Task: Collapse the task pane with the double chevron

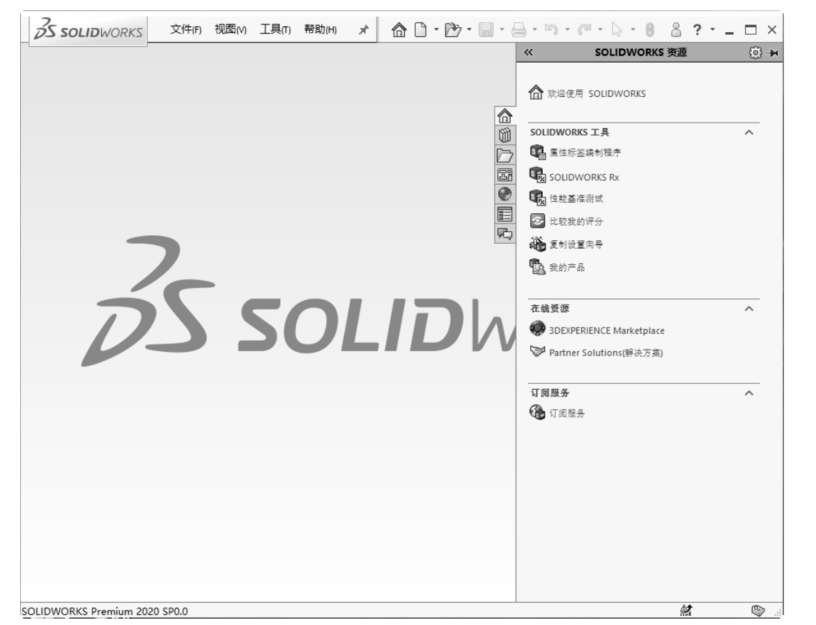Action: [528, 52]
